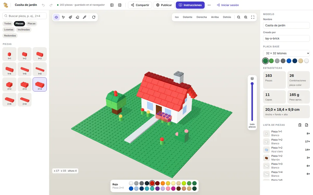Click the Compartir button
Viewport: 313px width, 195px height.
tap(140, 5)
